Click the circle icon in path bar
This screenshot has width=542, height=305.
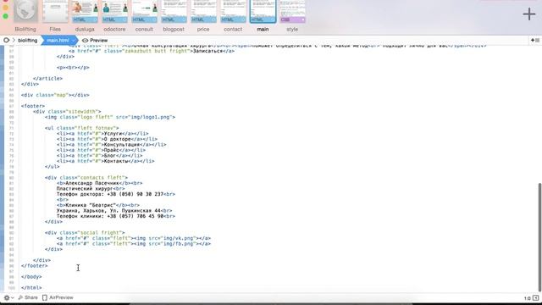[x=6, y=40]
